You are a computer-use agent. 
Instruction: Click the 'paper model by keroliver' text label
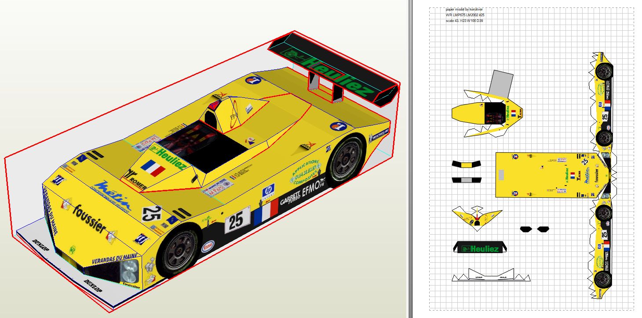pyautogui.click(x=464, y=9)
